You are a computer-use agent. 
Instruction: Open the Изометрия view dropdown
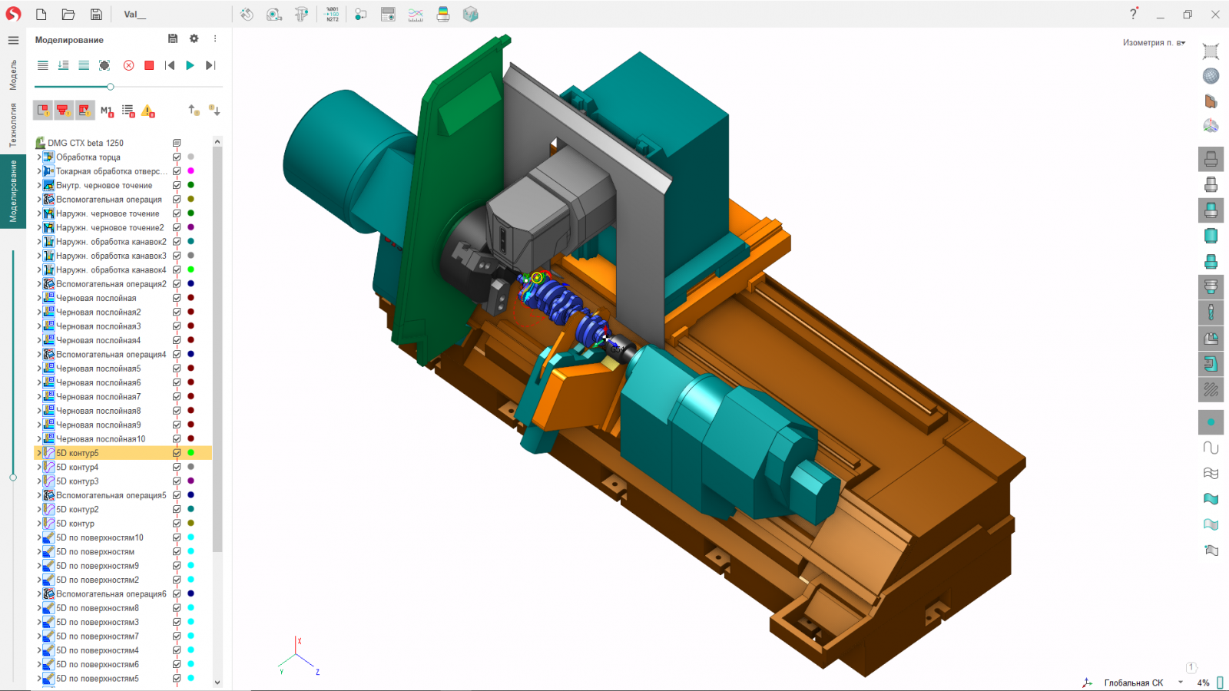pos(1154,43)
